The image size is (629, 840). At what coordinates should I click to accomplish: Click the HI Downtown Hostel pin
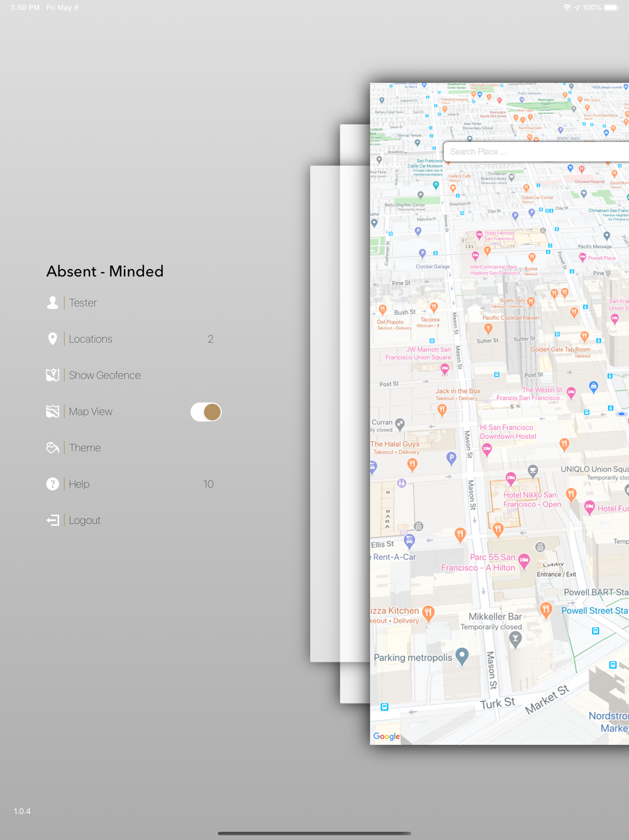coord(487,450)
